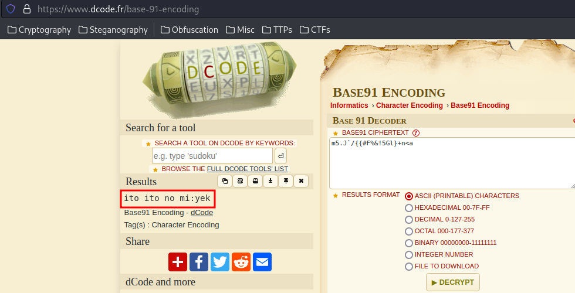Open the CTFs bookmarks folder
The height and width of the screenshot is (293, 575).
click(315, 30)
